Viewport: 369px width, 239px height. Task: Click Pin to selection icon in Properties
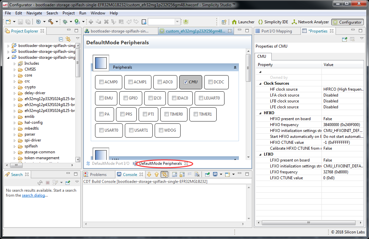click(344, 39)
